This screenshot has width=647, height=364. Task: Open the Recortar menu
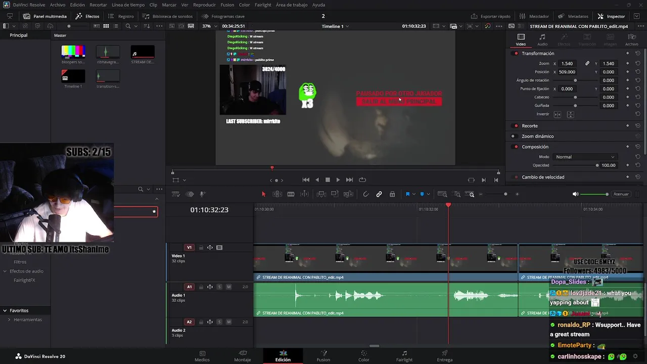98,5
